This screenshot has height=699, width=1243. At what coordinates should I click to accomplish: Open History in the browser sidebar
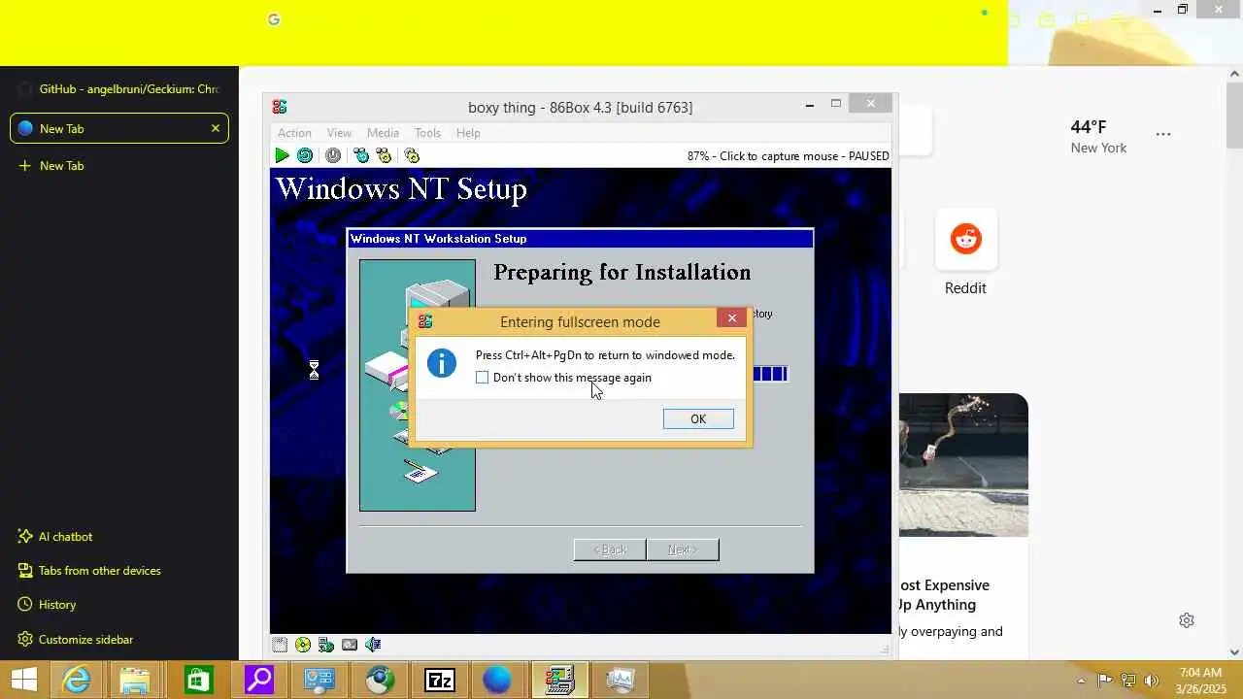click(47, 605)
